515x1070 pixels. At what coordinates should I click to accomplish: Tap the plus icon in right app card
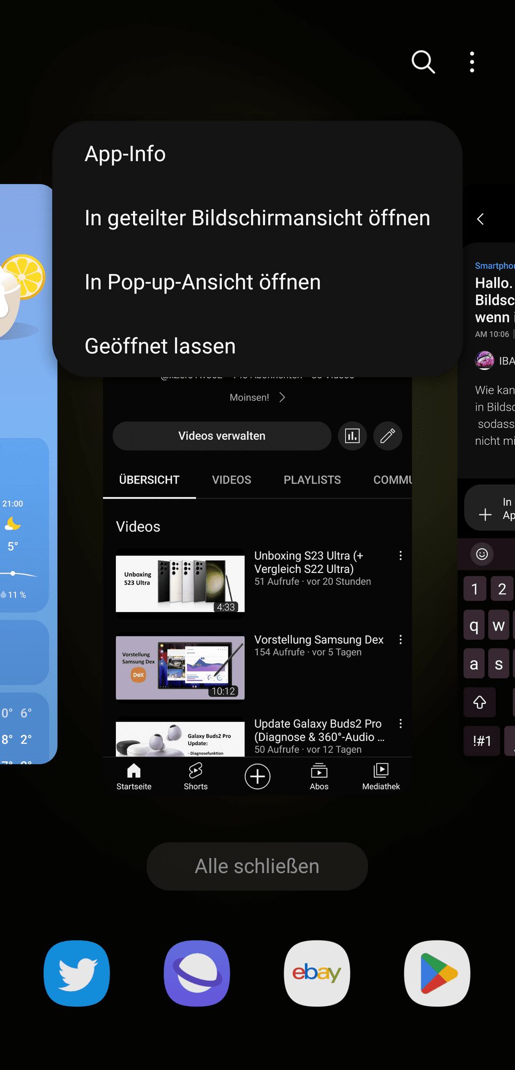click(485, 515)
